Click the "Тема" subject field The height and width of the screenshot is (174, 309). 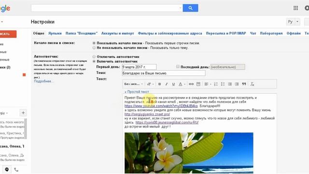point(164,73)
